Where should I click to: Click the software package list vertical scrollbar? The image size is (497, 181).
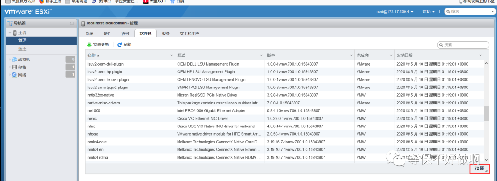tap(486, 113)
